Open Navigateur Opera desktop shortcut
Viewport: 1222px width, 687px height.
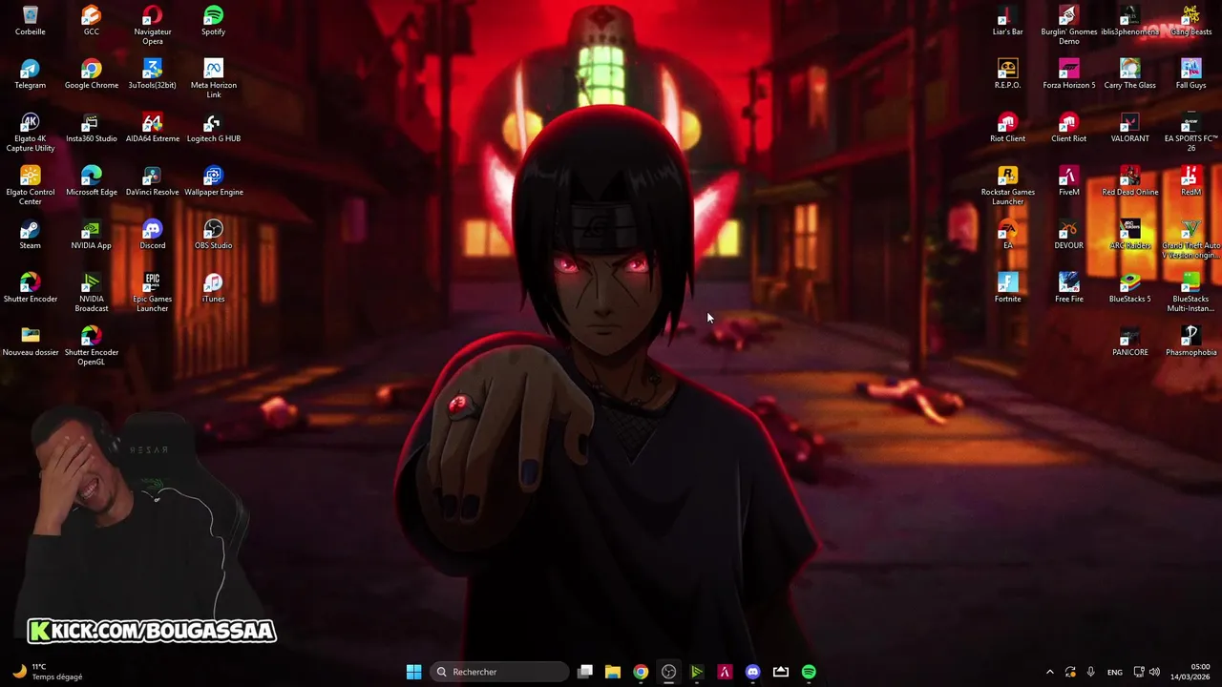point(153,25)
